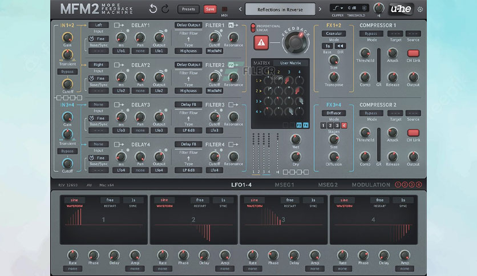
Task: Open the settings gear icon
Action: click(x=420, y=10)
